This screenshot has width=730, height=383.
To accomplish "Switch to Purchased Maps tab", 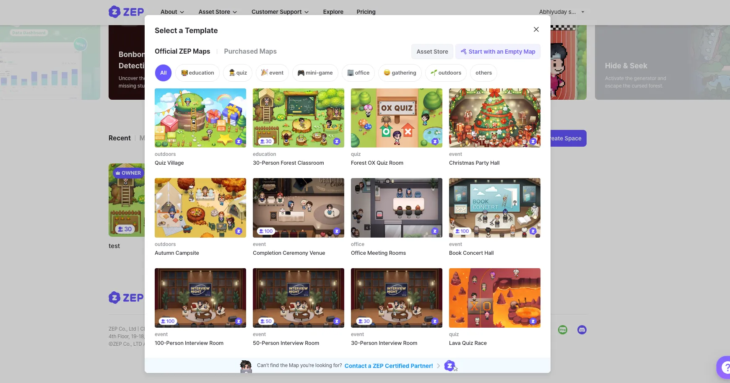I will pyautogui.click(x=250, y=51).
